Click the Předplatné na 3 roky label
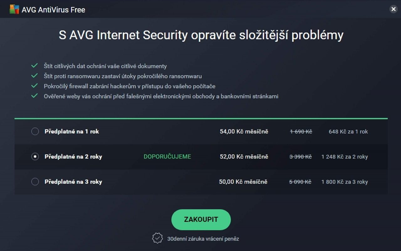Screen dimensions: 401x251 click(x=73, y=182)
